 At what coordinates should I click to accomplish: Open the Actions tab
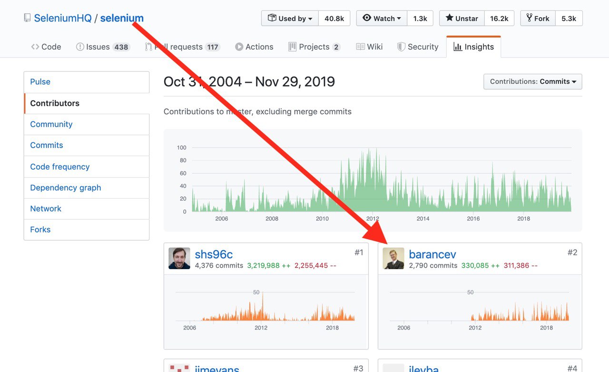[x=254, y=47]
